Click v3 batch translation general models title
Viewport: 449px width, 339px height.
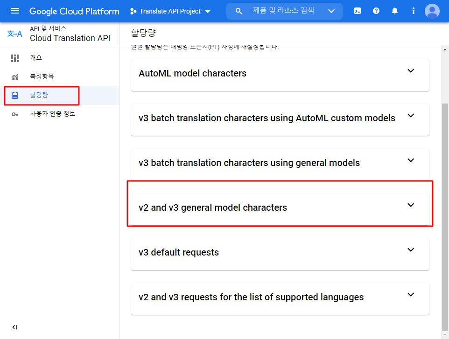(249, 163)
